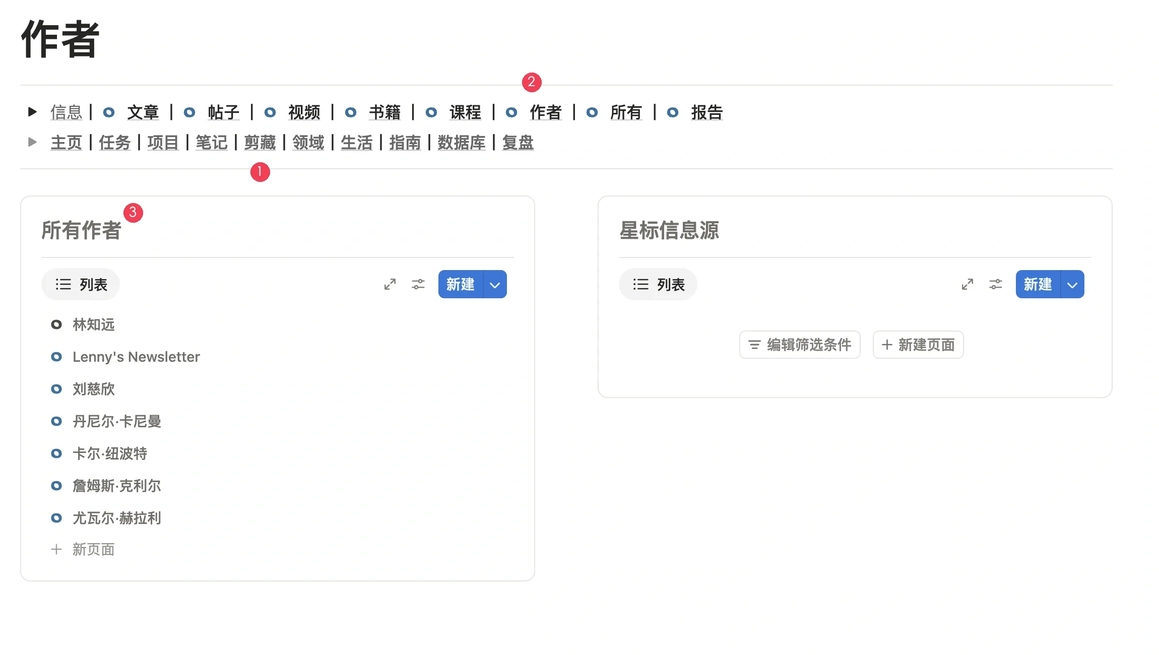The width and height of the screenshot is (1159, 655).
Task: Go to 数据库 page
Action: coord(461,143)
